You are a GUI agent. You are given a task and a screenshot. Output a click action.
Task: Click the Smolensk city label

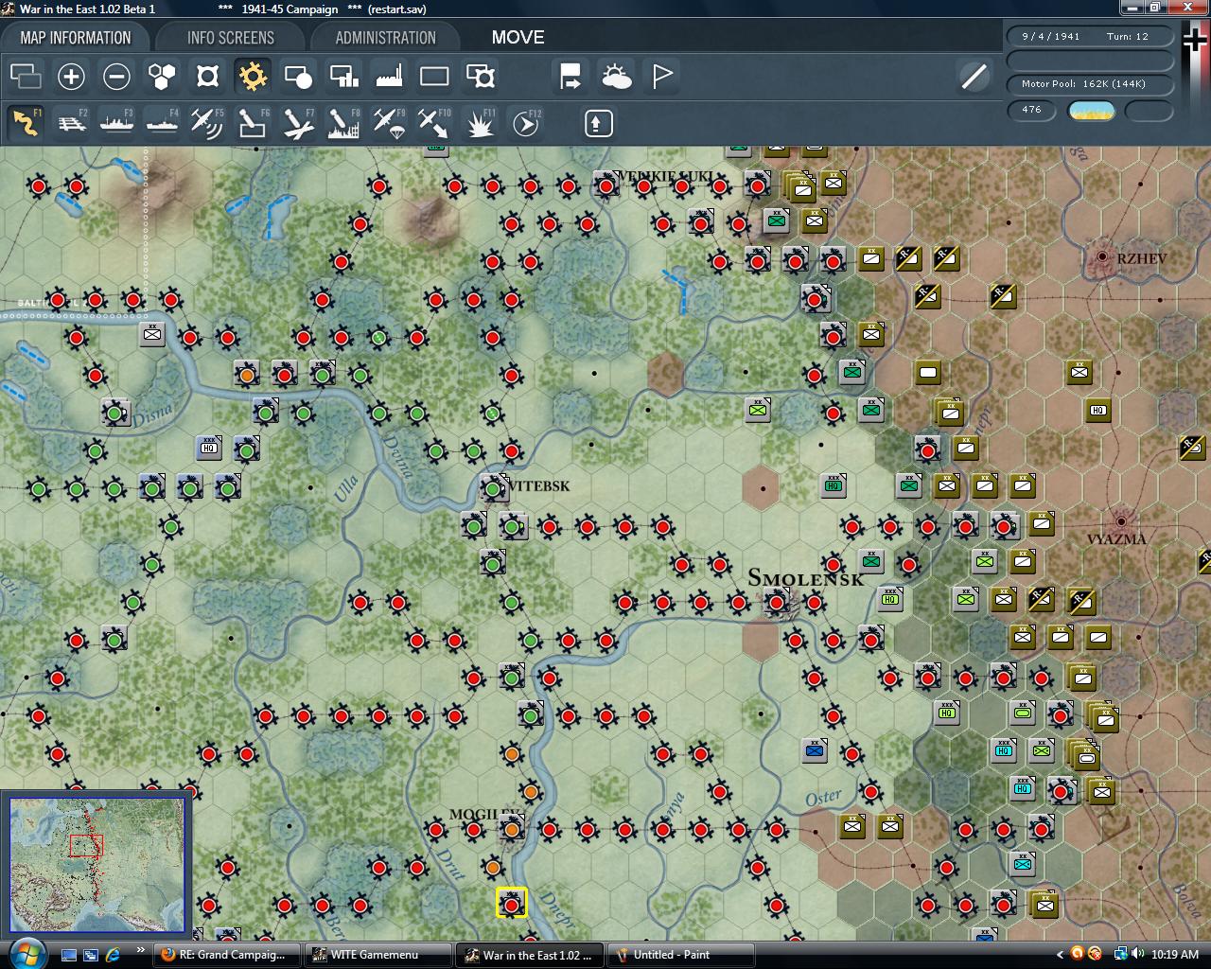(805, 578)
